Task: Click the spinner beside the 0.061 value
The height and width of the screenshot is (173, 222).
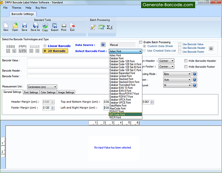Action: (x=152, y=102)
